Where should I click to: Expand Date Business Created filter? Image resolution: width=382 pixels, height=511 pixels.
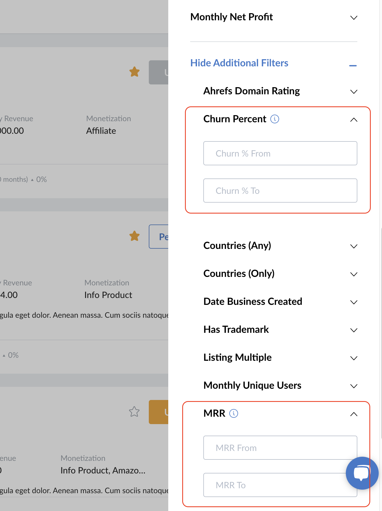[x=354, y=302]
